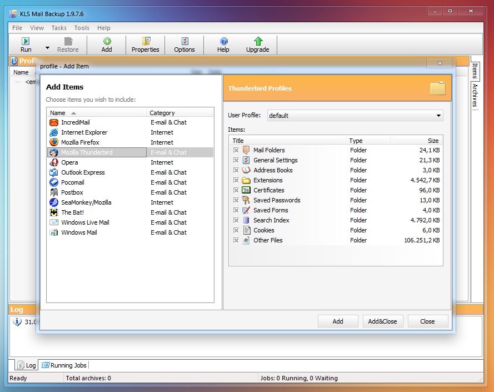This screenshot has height=392, width=494.
Task: Select the Outlook Express icon
Action: click(x=54, y=172)
